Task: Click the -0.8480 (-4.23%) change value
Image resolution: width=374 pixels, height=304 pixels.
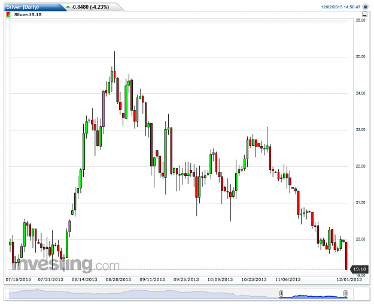Action: (x=90, y=7)
